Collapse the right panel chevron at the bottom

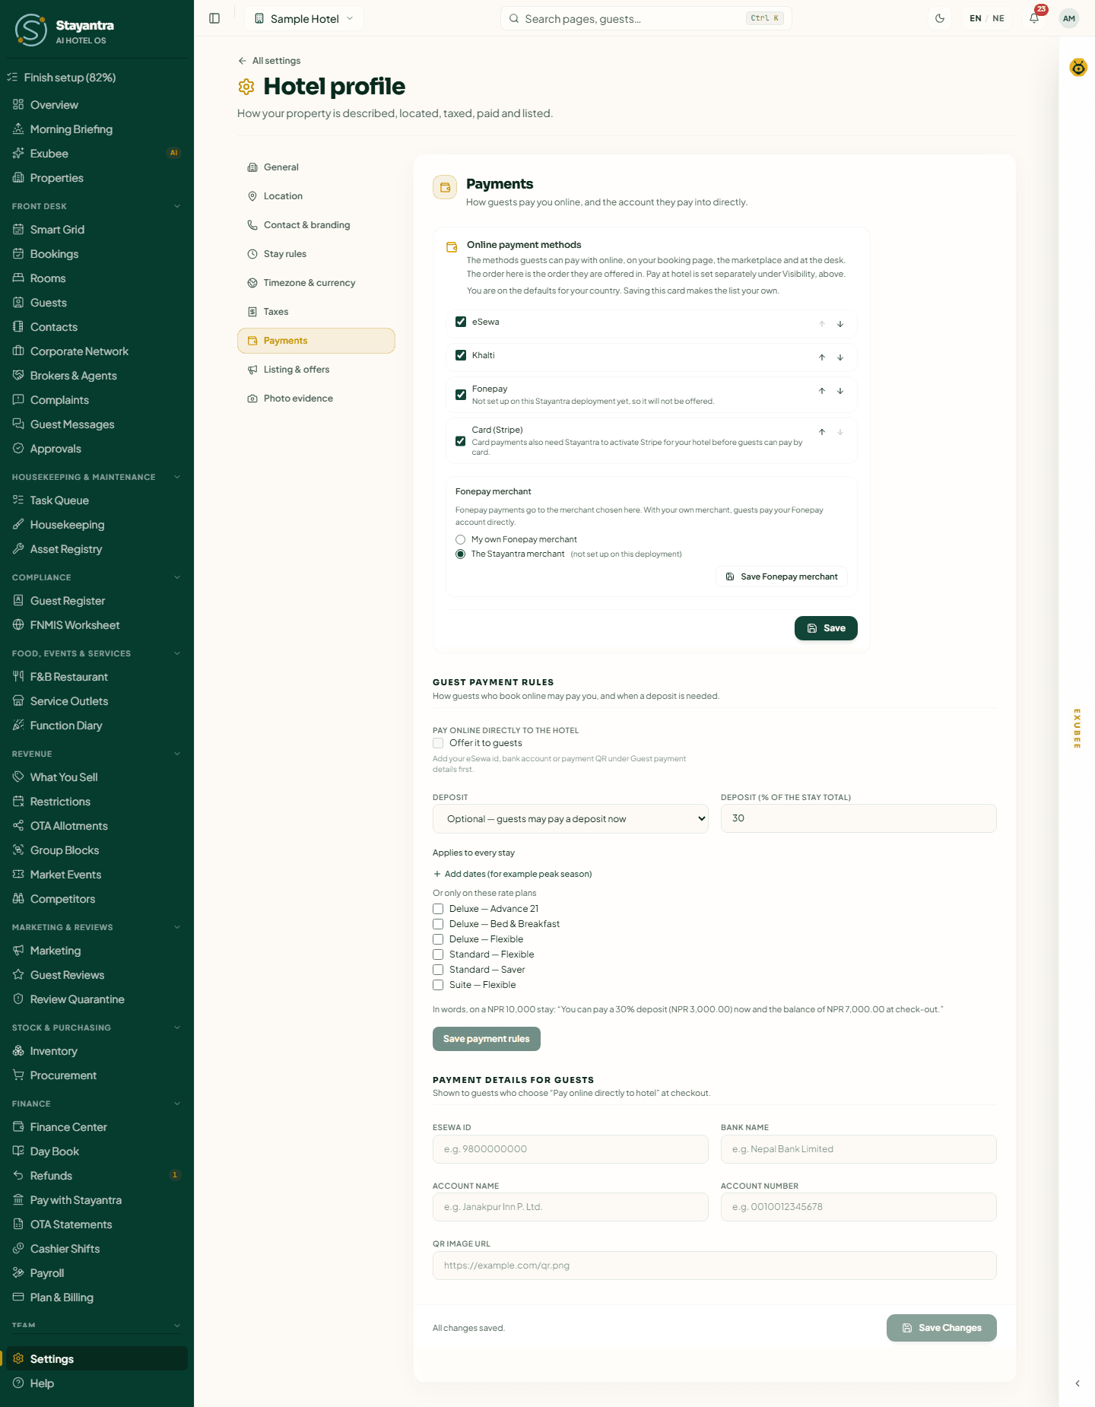click(1078, 1383)
